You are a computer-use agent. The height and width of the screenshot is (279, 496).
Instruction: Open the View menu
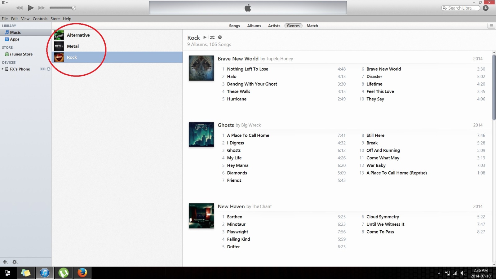(x=25, y=19)
